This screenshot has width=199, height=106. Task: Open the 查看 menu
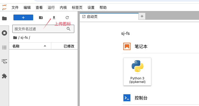click(x=39, y=8)
